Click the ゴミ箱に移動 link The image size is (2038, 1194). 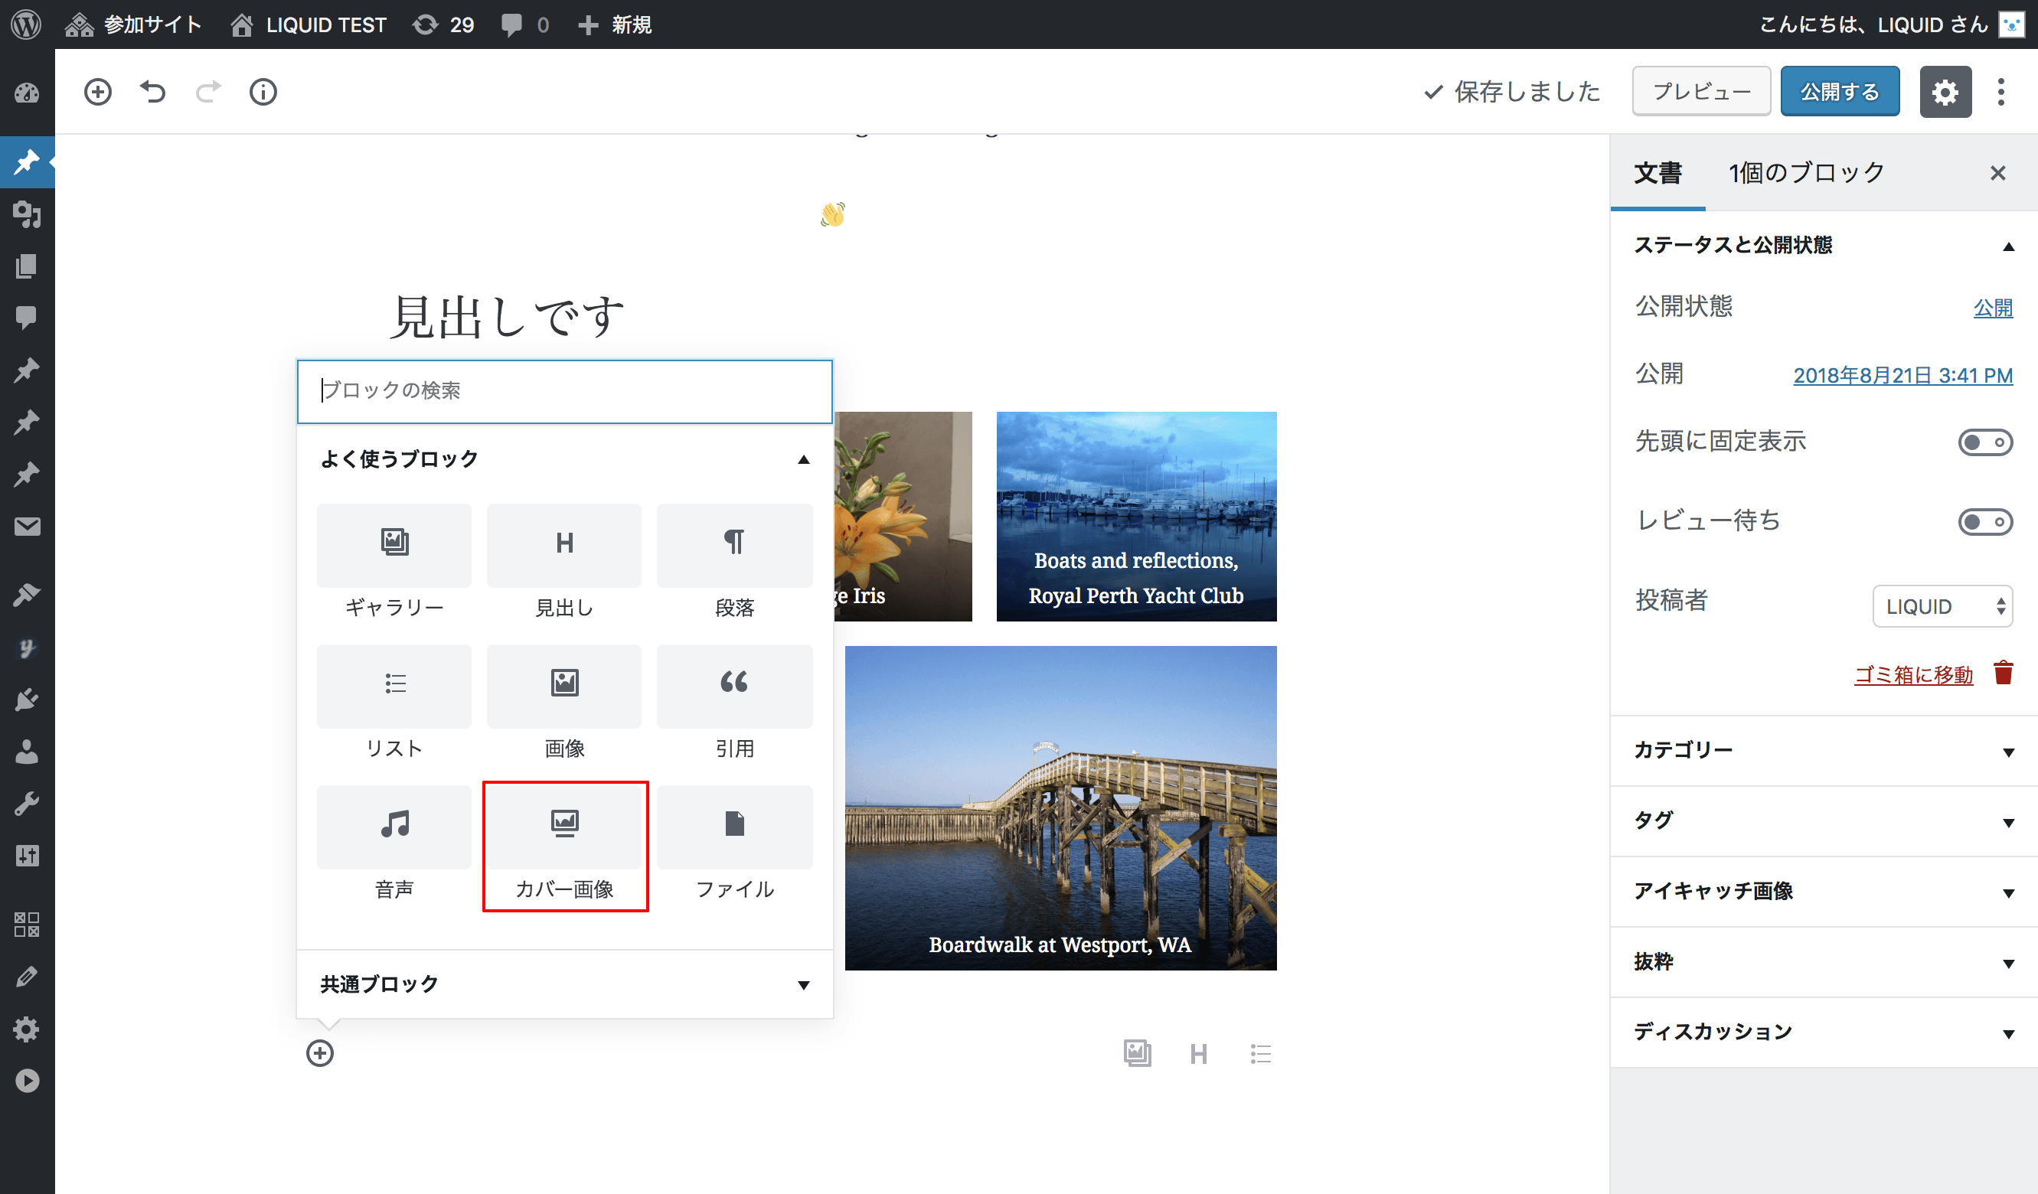click(x=1913, y=674)
